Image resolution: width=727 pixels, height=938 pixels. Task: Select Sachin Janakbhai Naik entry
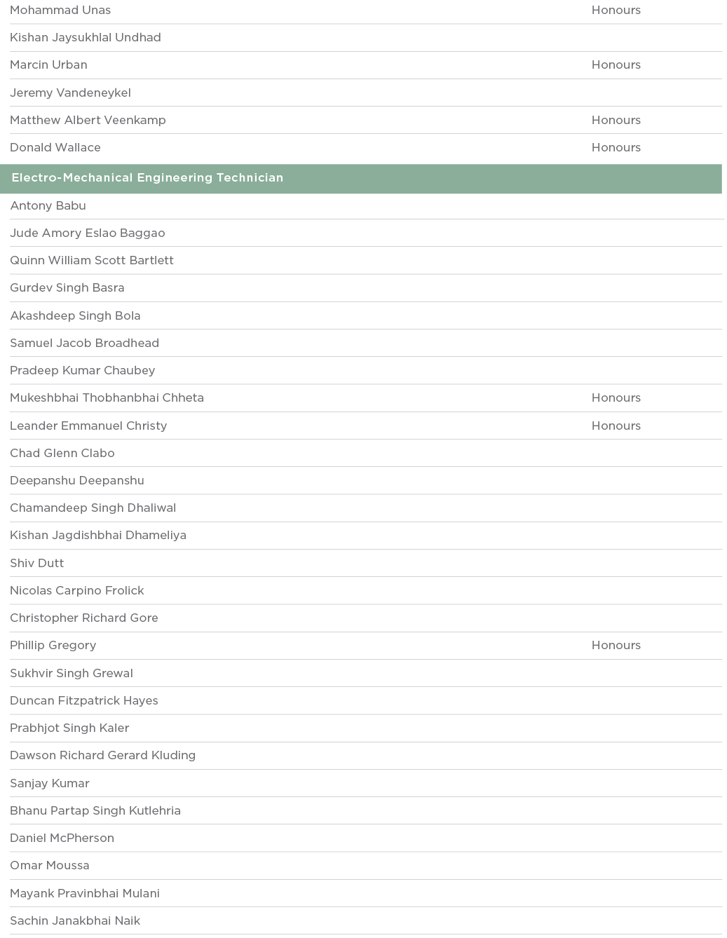(75, 921)
